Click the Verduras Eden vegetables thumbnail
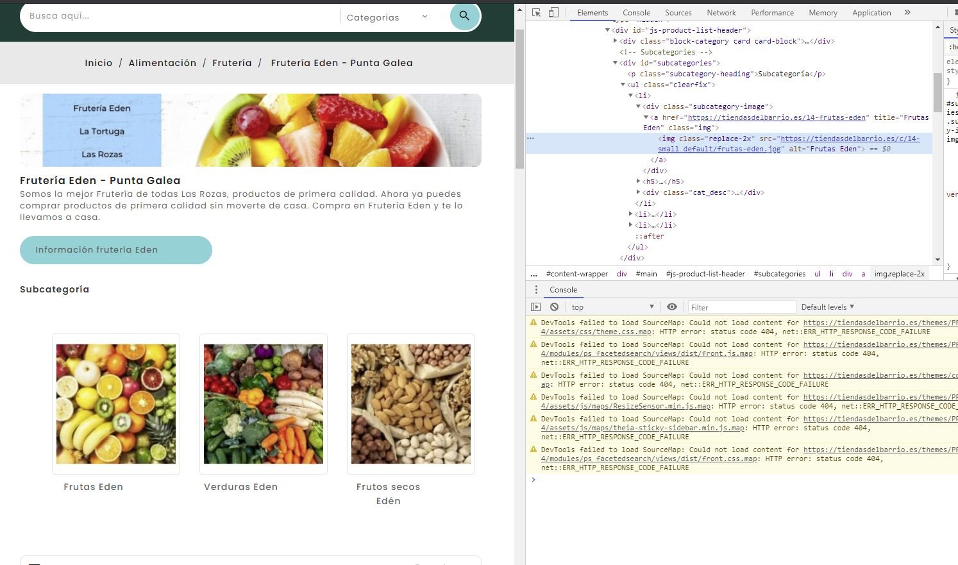 264,404
